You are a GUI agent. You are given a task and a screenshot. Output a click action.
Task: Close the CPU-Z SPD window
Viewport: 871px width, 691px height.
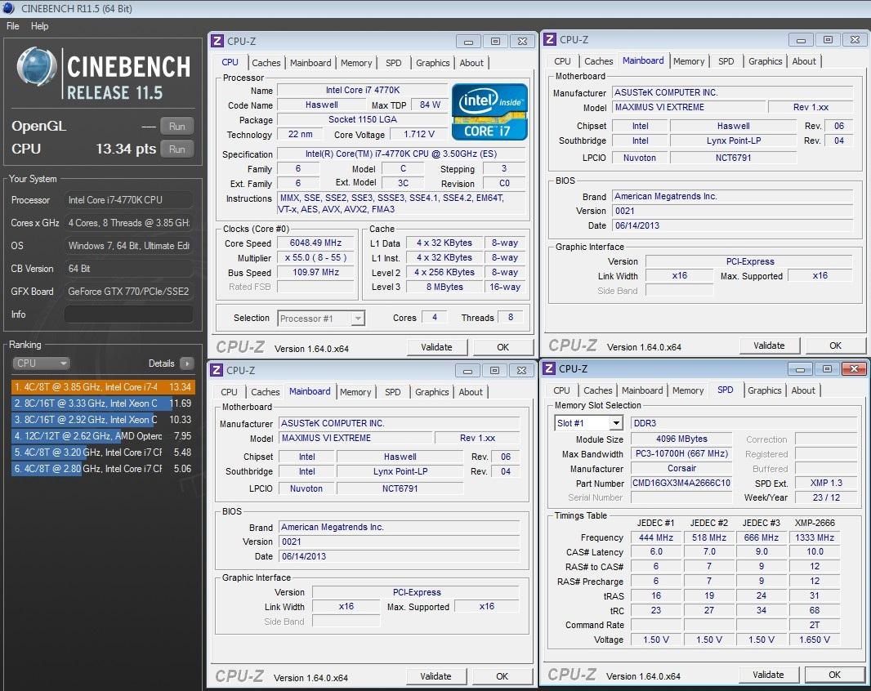pyautogui.click(x=854, y=369)
